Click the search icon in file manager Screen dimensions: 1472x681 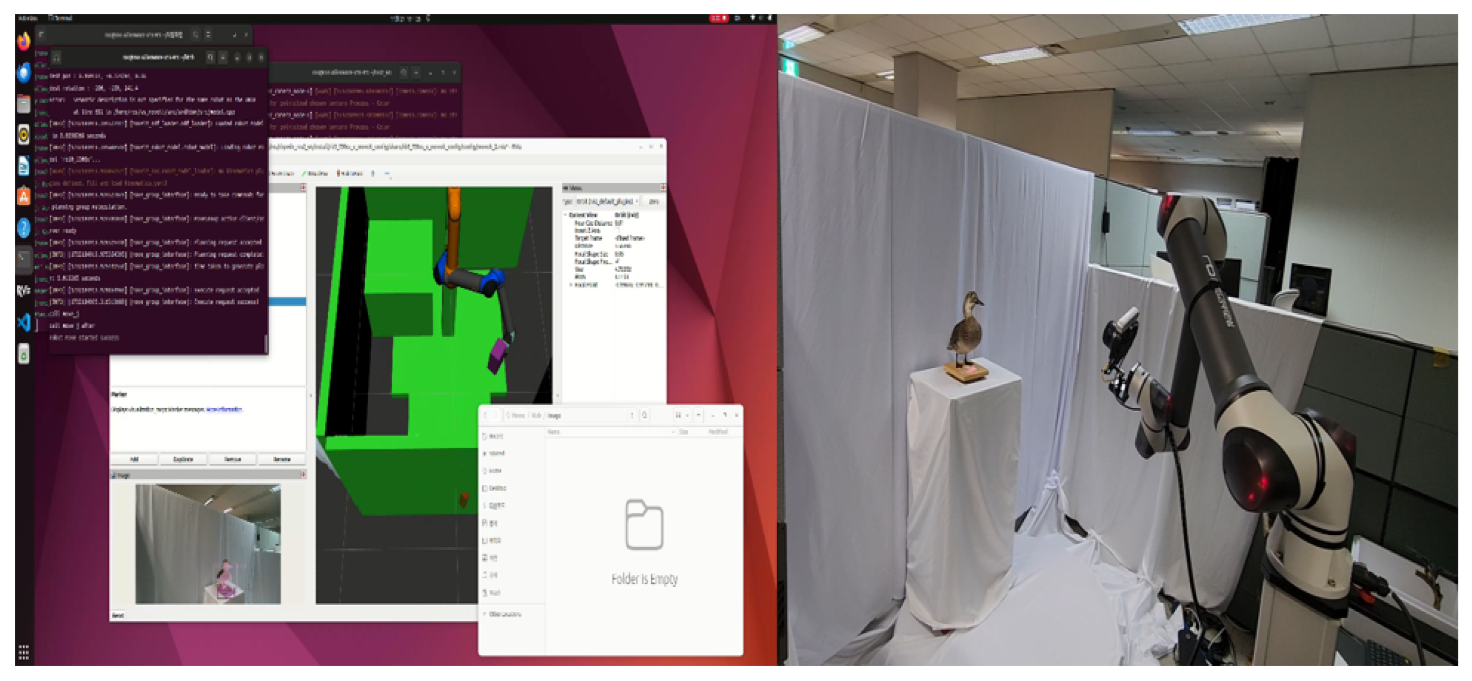tap(645, 416)
